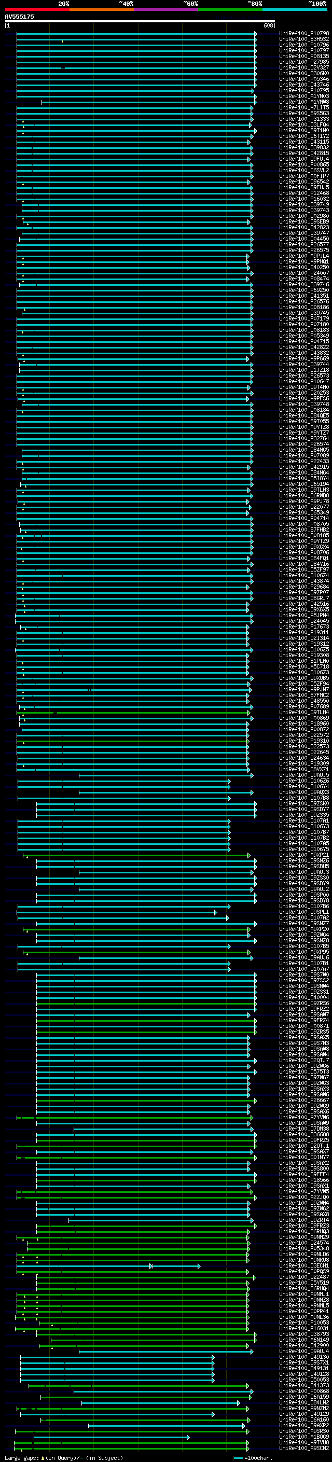The image size is (332, 1462).
Task: Select the UniRef100_P22433 label
Action: point(304,461)
